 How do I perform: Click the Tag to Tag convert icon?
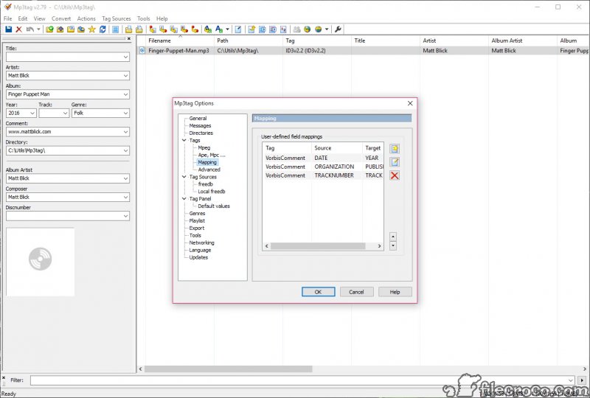[x=195, y=29]
